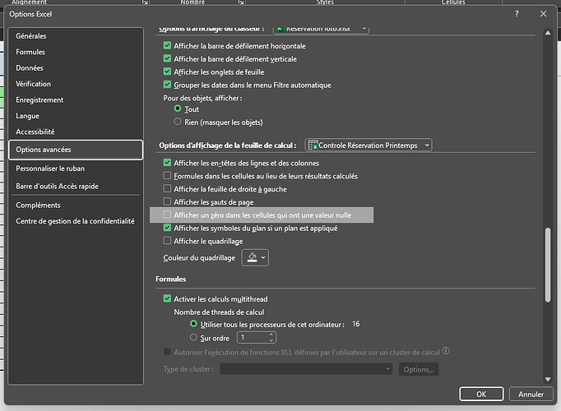Open Accessibilité settings
The width and height of the screenshot is (561, 411).
click(x=35, y=132)
